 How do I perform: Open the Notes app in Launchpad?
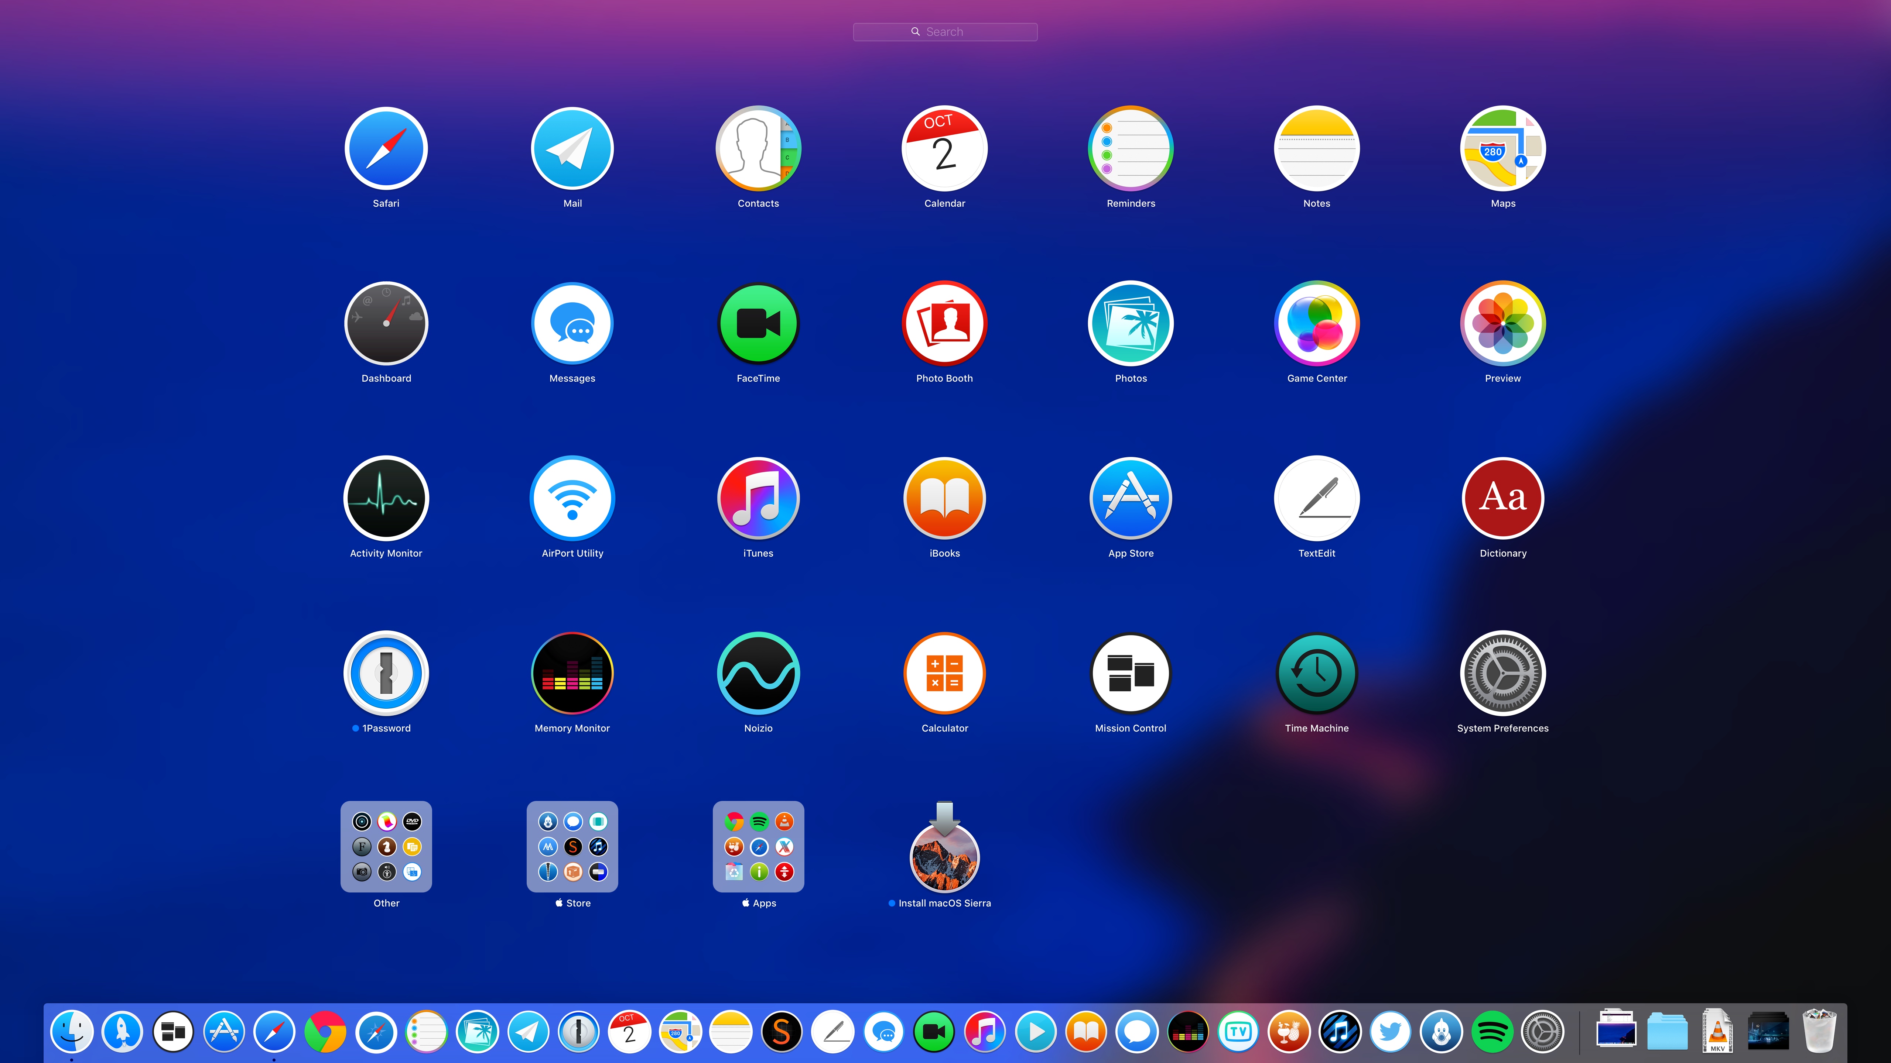click(x=1317, y=148)
